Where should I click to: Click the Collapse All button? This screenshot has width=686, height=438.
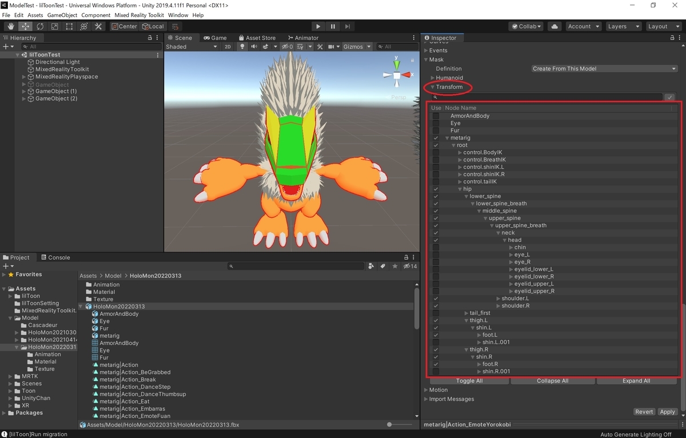[x=552, y=381]
